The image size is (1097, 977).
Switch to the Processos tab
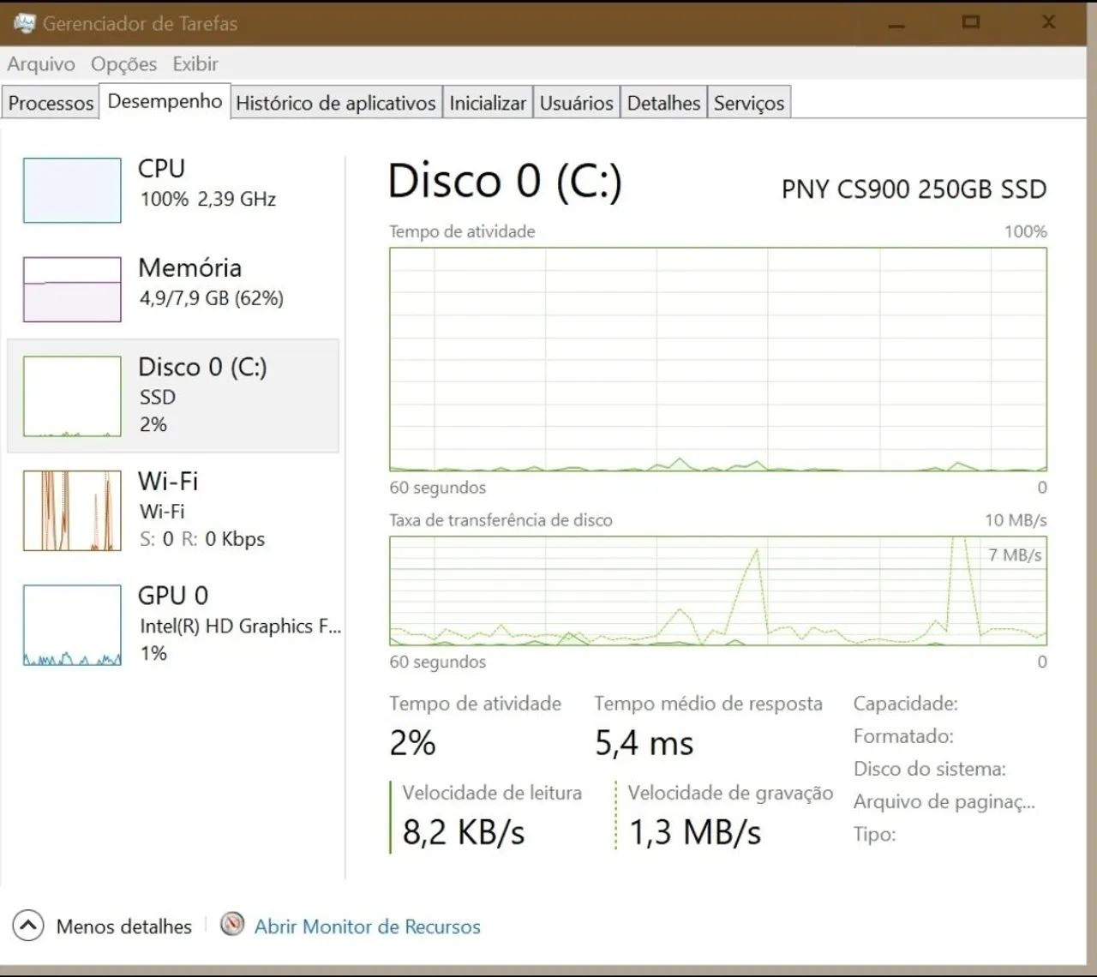point(51,103)
